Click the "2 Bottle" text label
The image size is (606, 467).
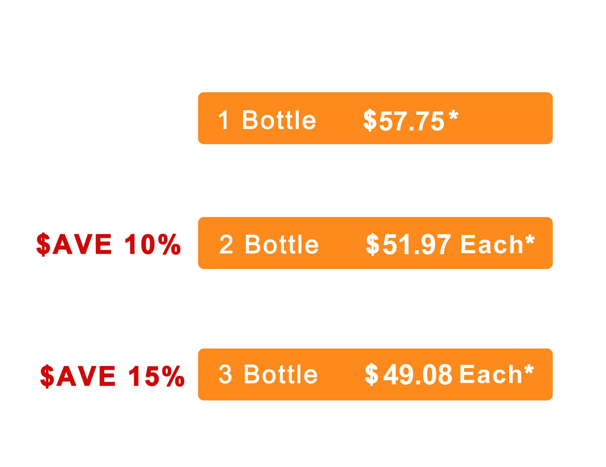click(x=269, y=245)
